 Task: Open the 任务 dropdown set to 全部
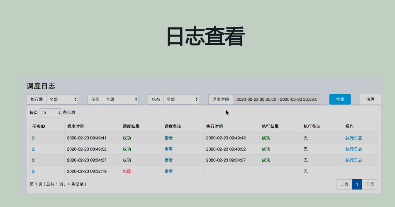click(x=121, y=100)
